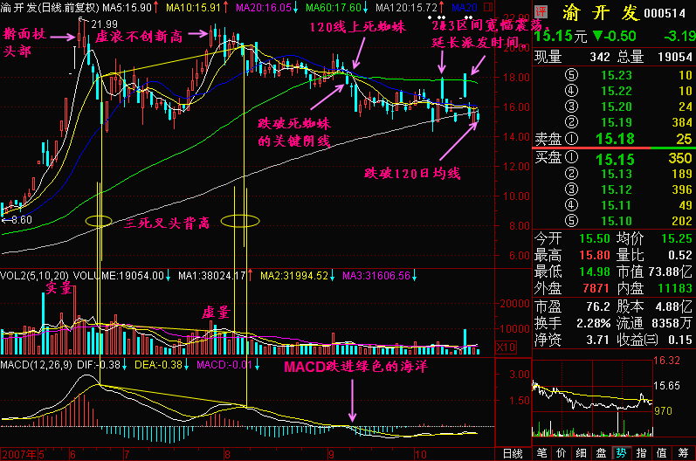Click the stock code 000514
Screen dimensions: 696x461
pyautogui.click(x=665, y=15)
